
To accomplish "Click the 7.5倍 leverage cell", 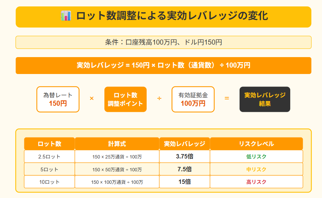I will (x=184, y=169).
